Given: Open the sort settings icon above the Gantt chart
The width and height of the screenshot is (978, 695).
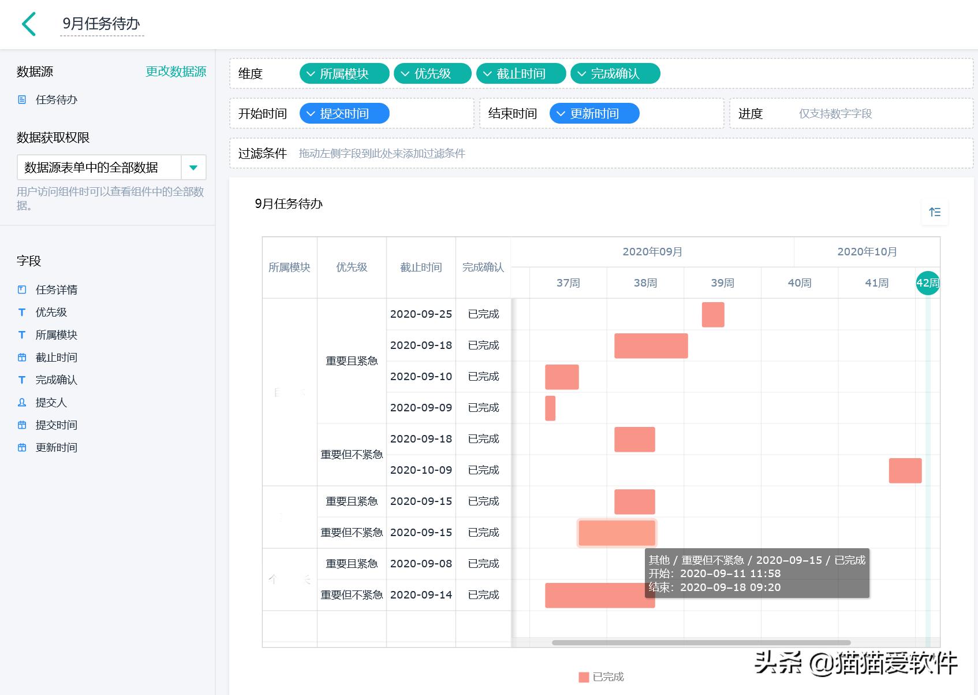Looking at the screenshot, I should [x=935, y=212].
